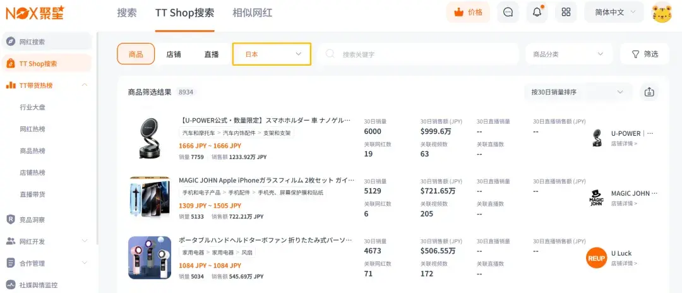
Task: Click the TT带货热榜 bar chart icon
Action: pos(11,85)
